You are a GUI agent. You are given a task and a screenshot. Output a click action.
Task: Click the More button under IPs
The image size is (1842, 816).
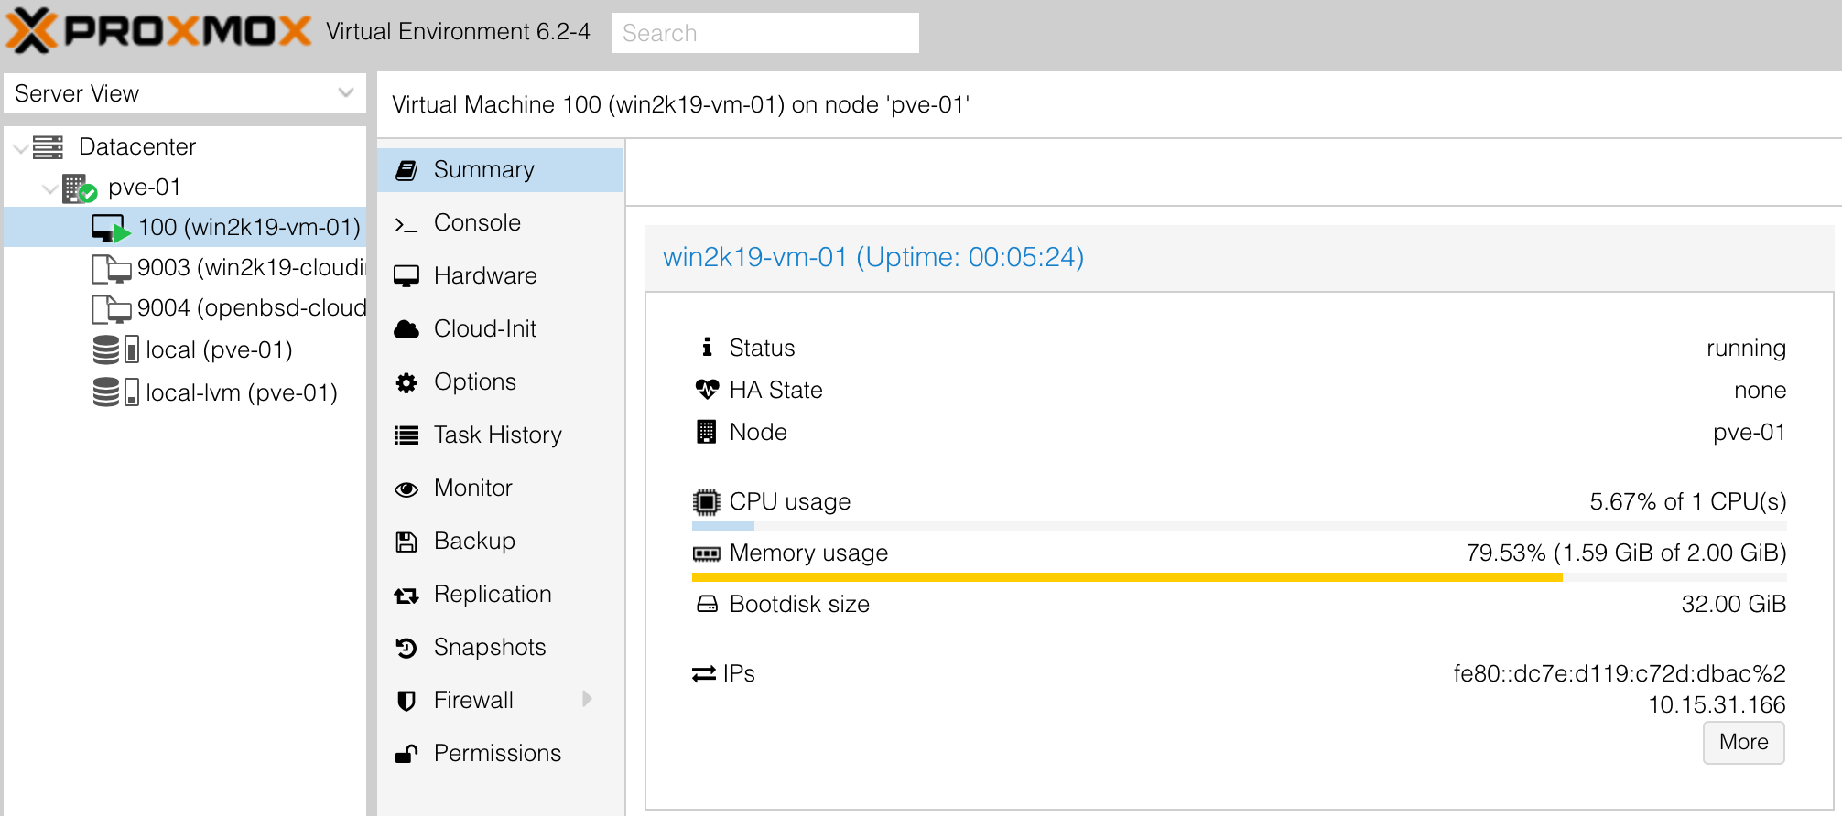(x=1743, y=742)
